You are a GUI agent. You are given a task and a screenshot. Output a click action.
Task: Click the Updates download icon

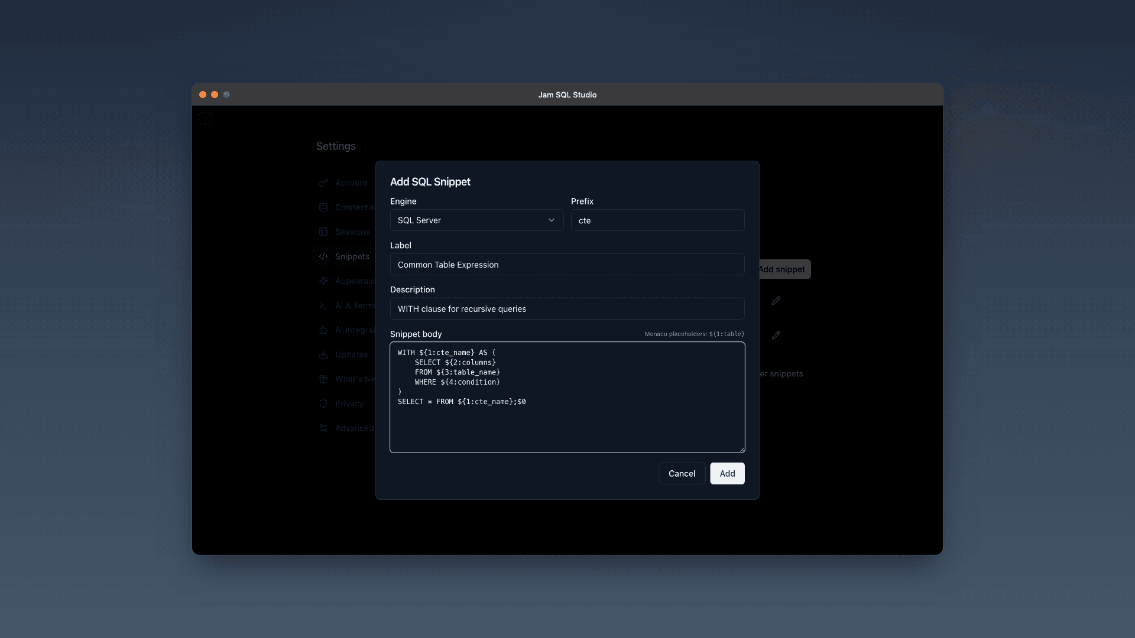tap(323, 354)
